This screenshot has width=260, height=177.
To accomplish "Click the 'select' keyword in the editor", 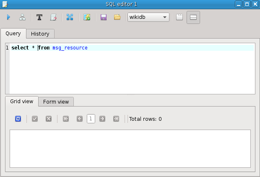I will [20, 48].
